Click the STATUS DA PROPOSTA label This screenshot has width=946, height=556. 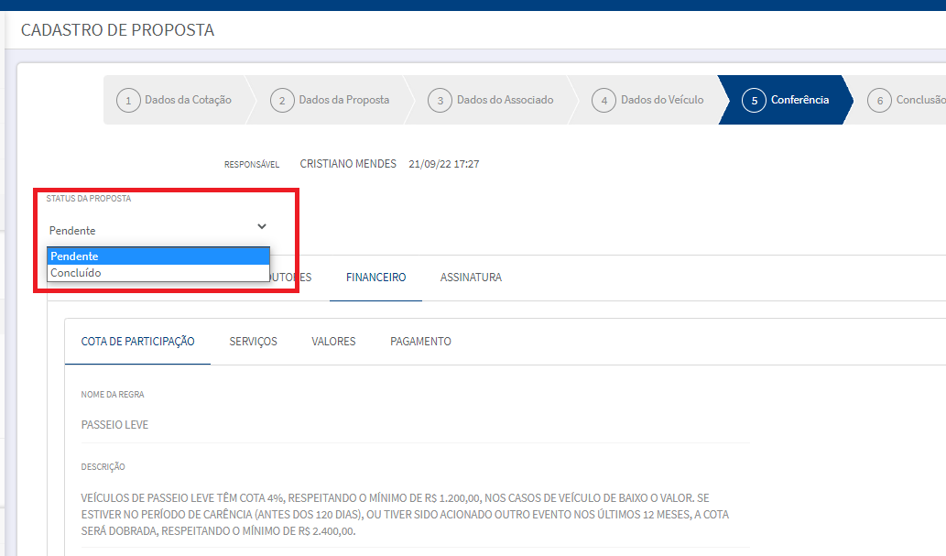(89, 198)
